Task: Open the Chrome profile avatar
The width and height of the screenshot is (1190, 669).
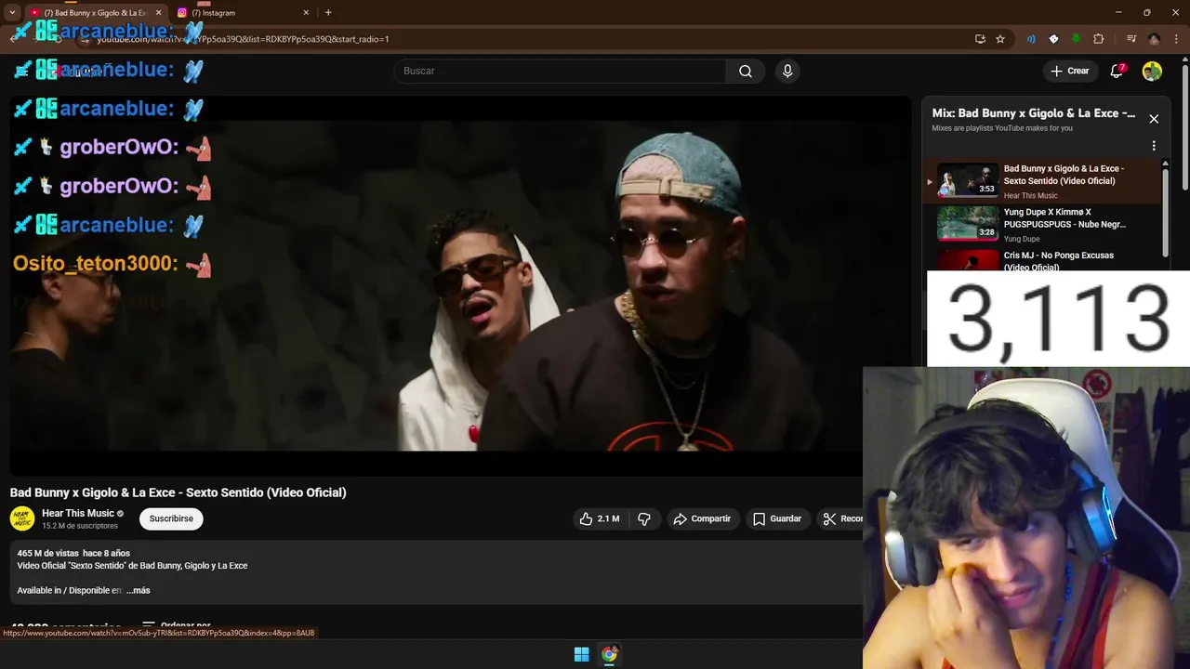Action: [x=1154, y=39]
